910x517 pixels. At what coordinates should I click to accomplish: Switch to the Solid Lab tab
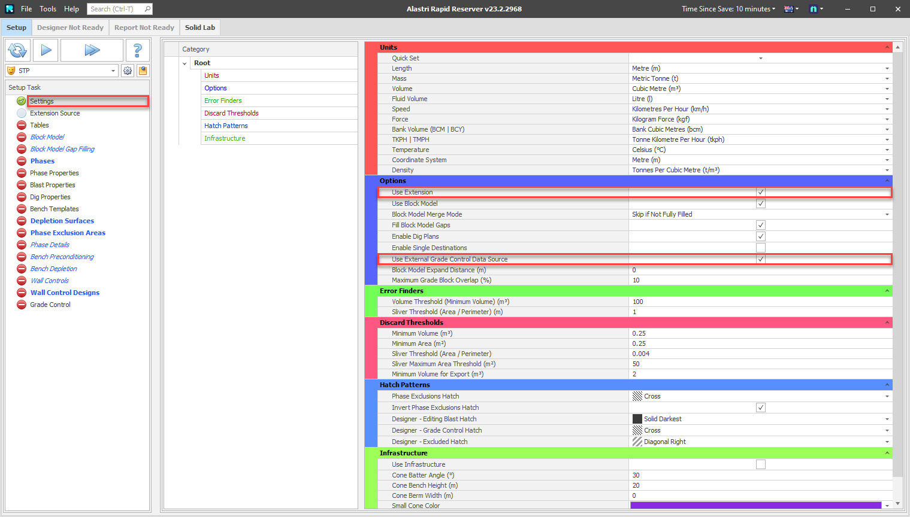click(x=199, y=28)
